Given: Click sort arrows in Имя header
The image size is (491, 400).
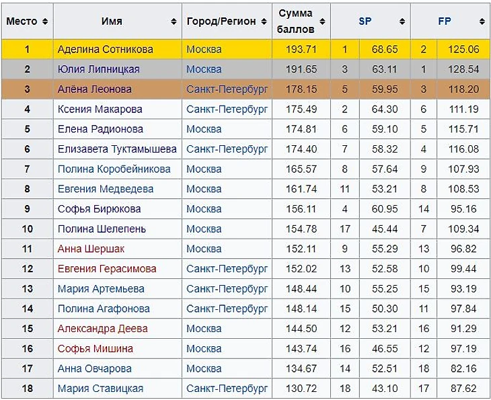Looking at the screenshot, I should (x=174, y=22).
